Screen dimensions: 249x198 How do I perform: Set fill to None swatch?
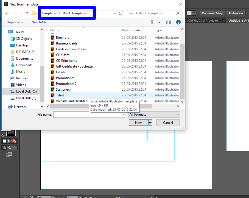click(15, 141)
